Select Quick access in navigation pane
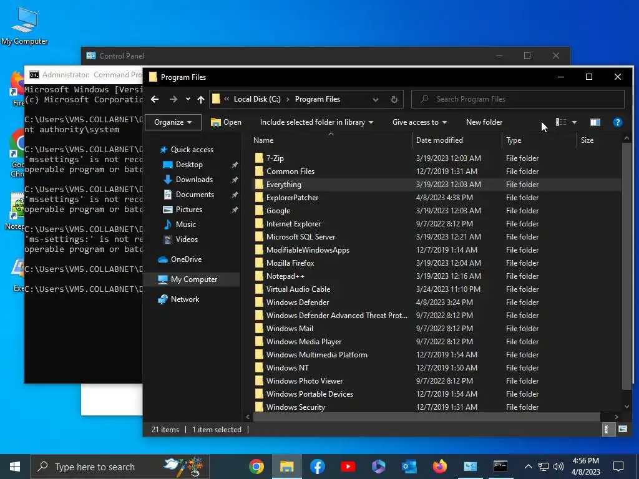 click(192, 150)
